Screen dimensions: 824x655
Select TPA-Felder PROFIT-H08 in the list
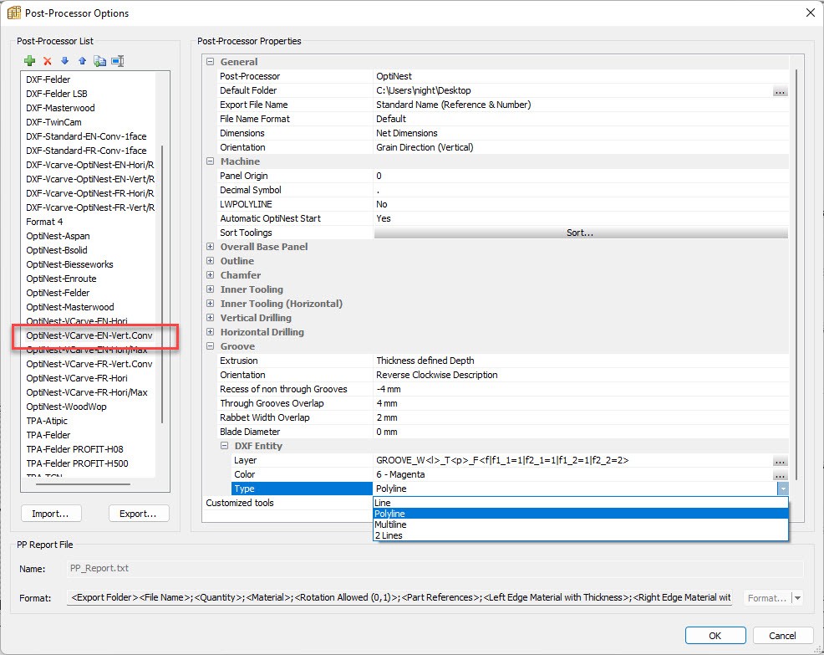[x=74, y=448]
